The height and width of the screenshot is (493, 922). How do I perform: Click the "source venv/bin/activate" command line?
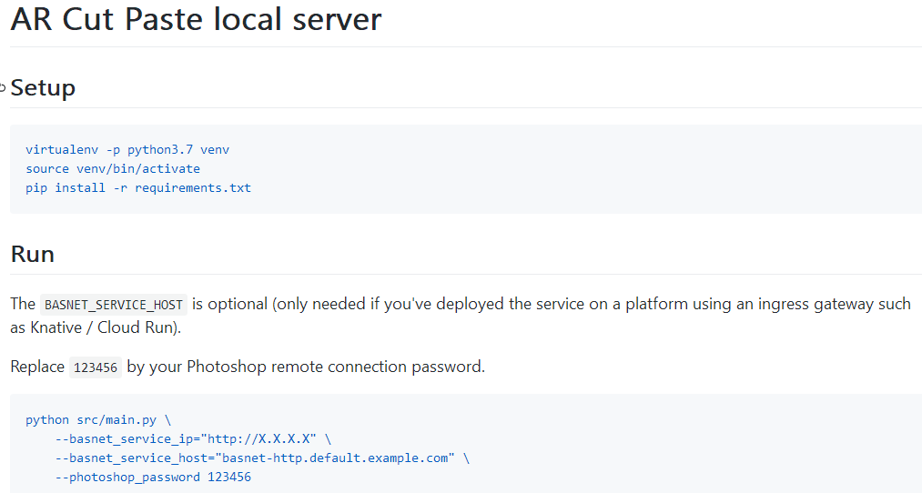[x=113, y=168]
